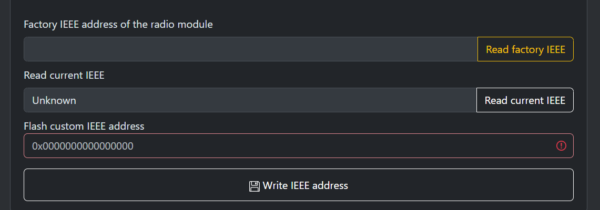Screen dimensions: 600x210
Task: Click the 'Write IEEE address' text
Action: (x=306, y=185)
